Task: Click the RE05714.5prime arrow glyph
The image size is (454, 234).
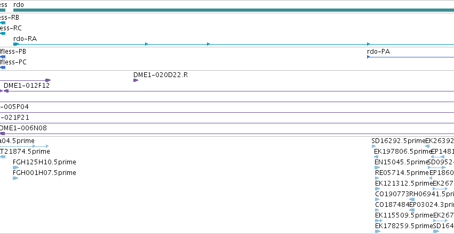Action: tap(377, 178)
